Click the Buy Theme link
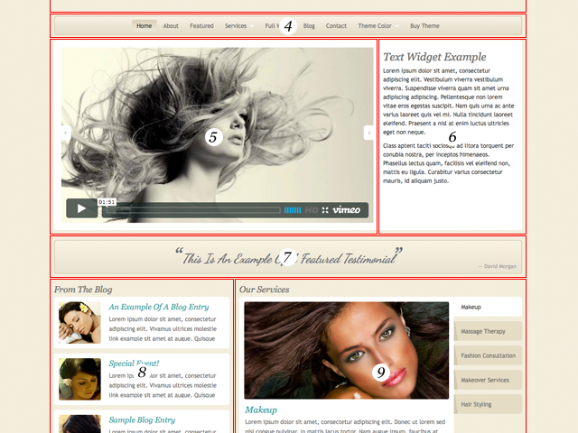Image resolution: width=578 pixels, height=433 pixels. (x=424, y=26)
